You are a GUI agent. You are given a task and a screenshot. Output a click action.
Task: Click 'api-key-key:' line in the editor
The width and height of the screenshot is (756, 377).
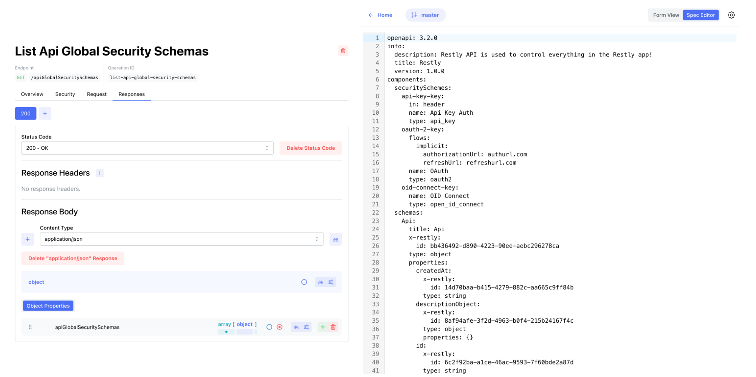423,96
